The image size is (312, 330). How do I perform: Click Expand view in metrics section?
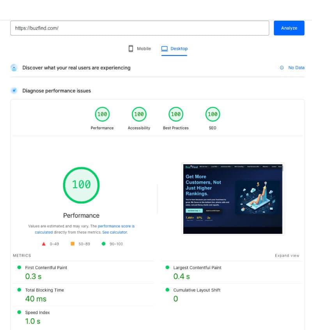[x=287, y=255]
